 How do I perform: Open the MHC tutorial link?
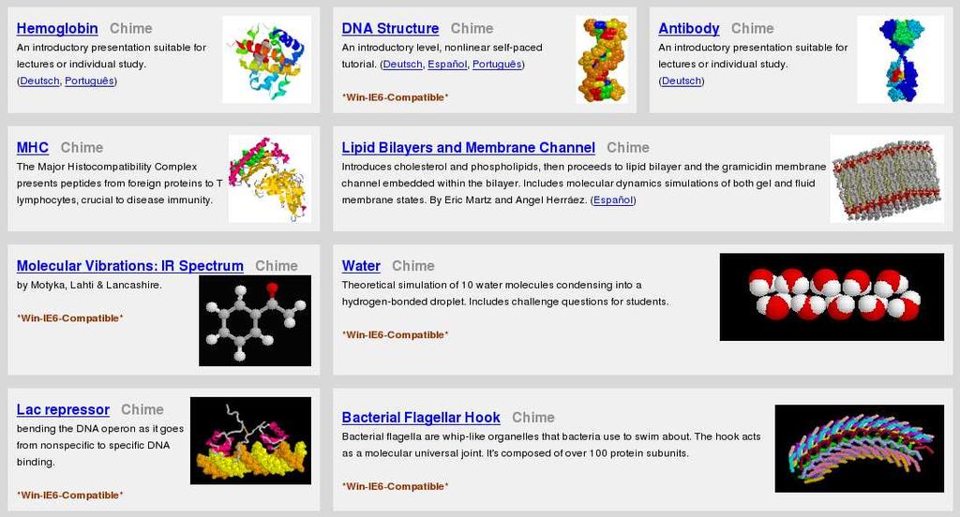33,147
